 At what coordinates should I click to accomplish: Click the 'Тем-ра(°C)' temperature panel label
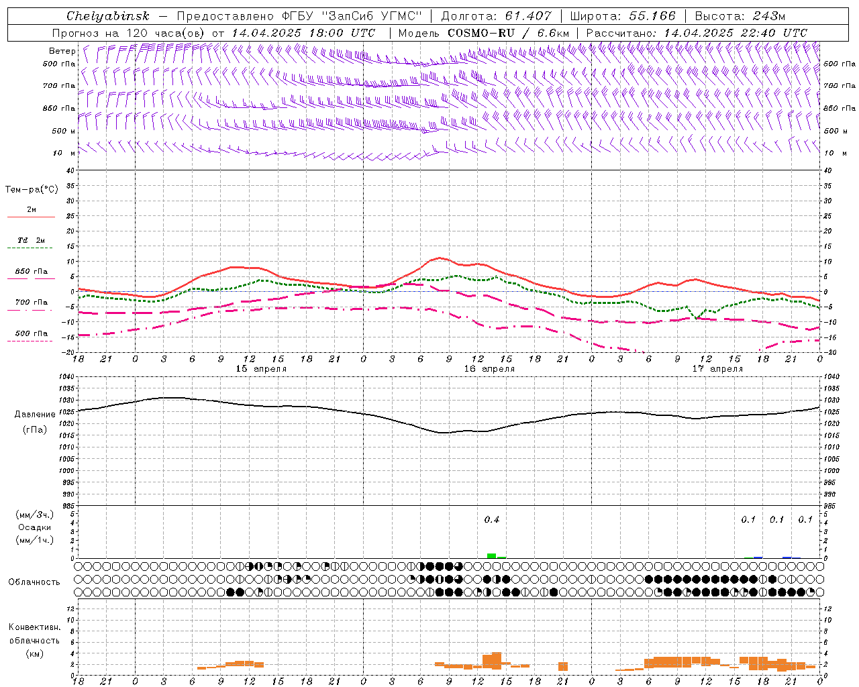(32, 190)
